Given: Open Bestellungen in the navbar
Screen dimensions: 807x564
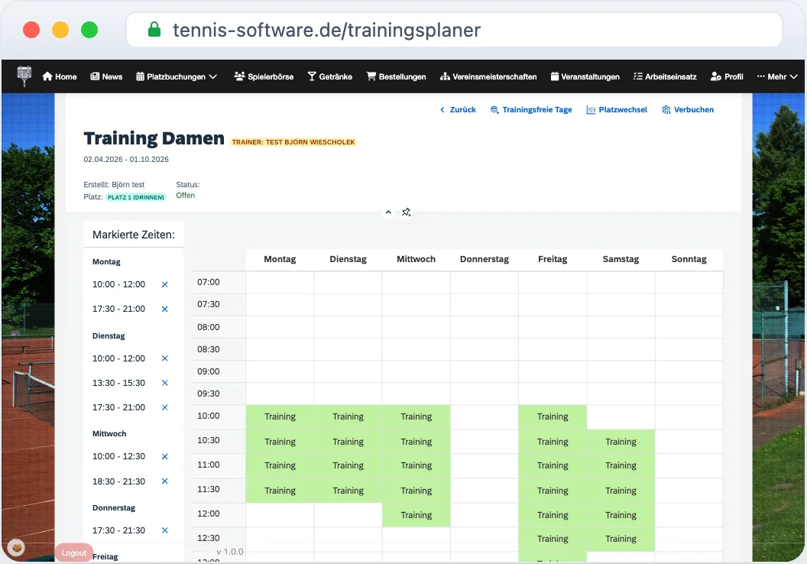Looking at the screenshot, I should (397, 76).
